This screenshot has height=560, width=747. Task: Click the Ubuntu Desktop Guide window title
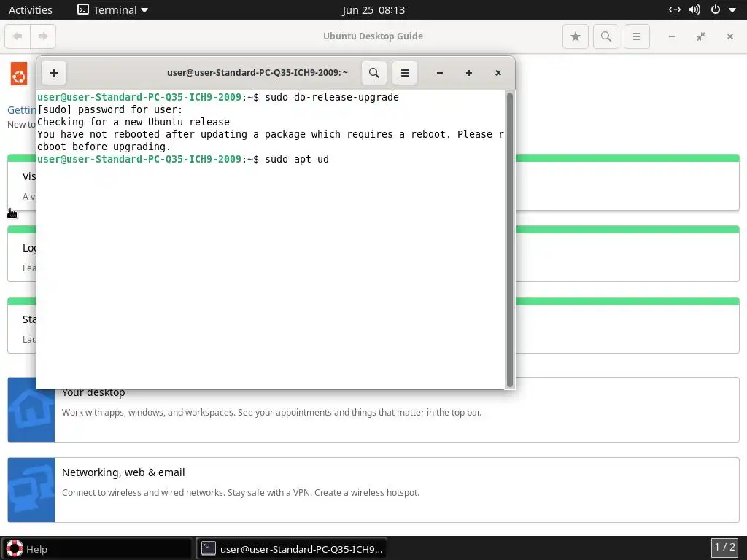373,36
